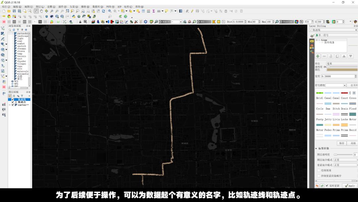Enable the 控制要素渲染顺序 checkbox
The image size is (358, 202).
pos(319,176)
